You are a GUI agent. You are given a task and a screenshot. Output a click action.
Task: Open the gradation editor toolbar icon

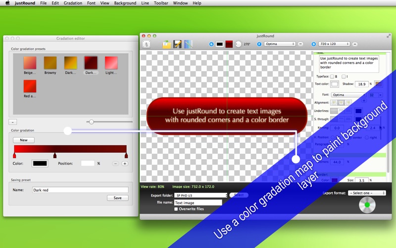(x=189, y=44)
